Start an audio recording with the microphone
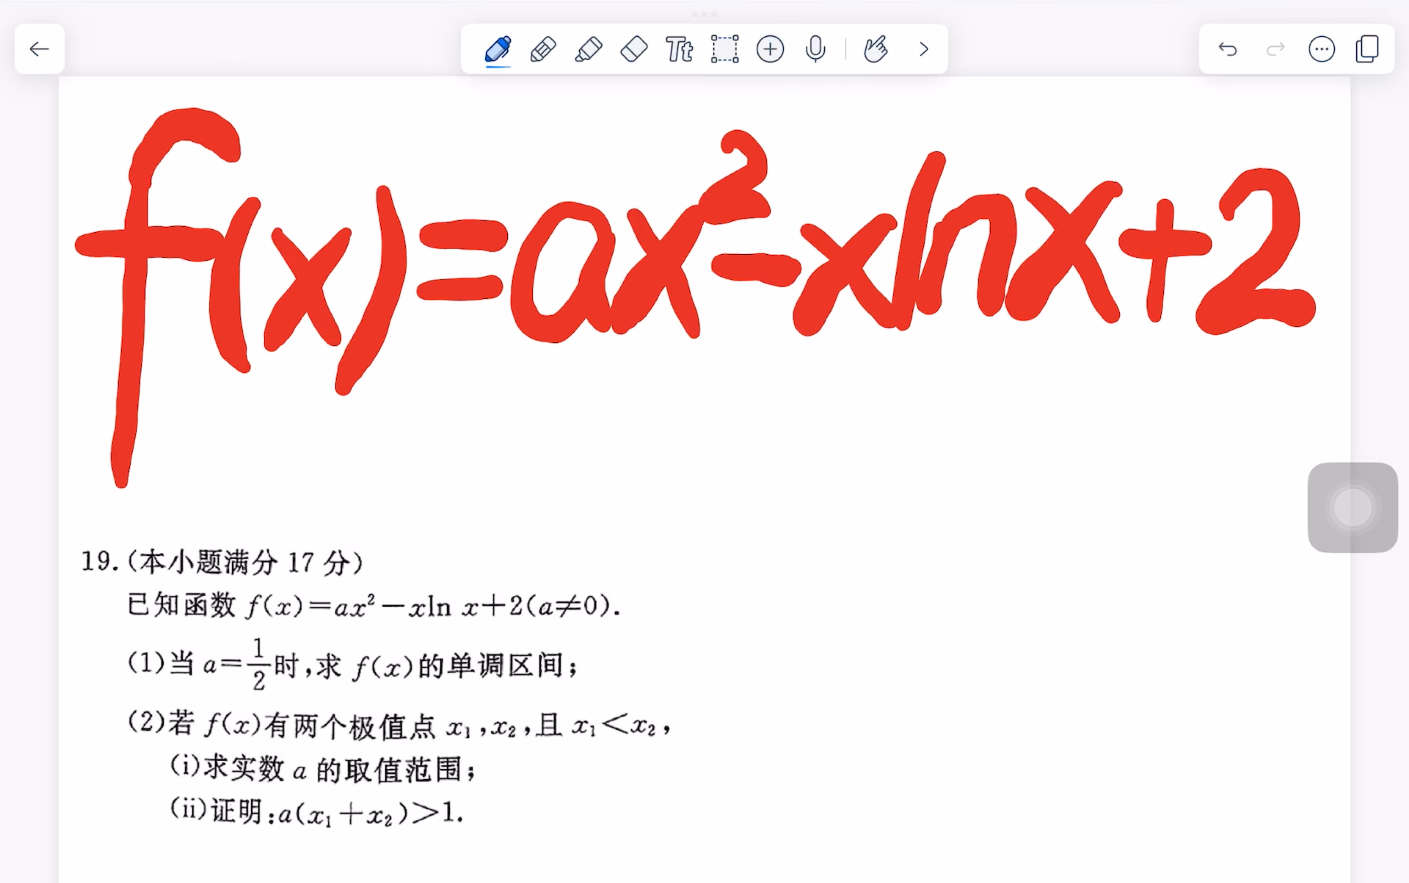1409x883 pixels. [815, 49]
